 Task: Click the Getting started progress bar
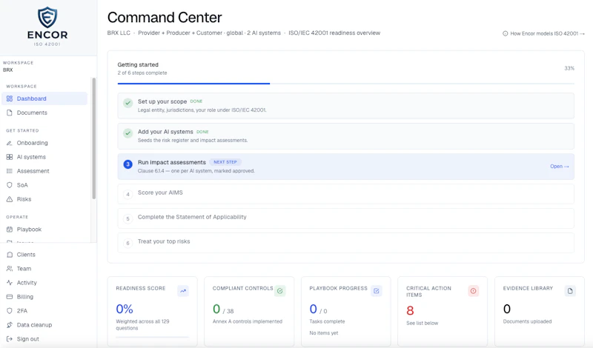345,84
